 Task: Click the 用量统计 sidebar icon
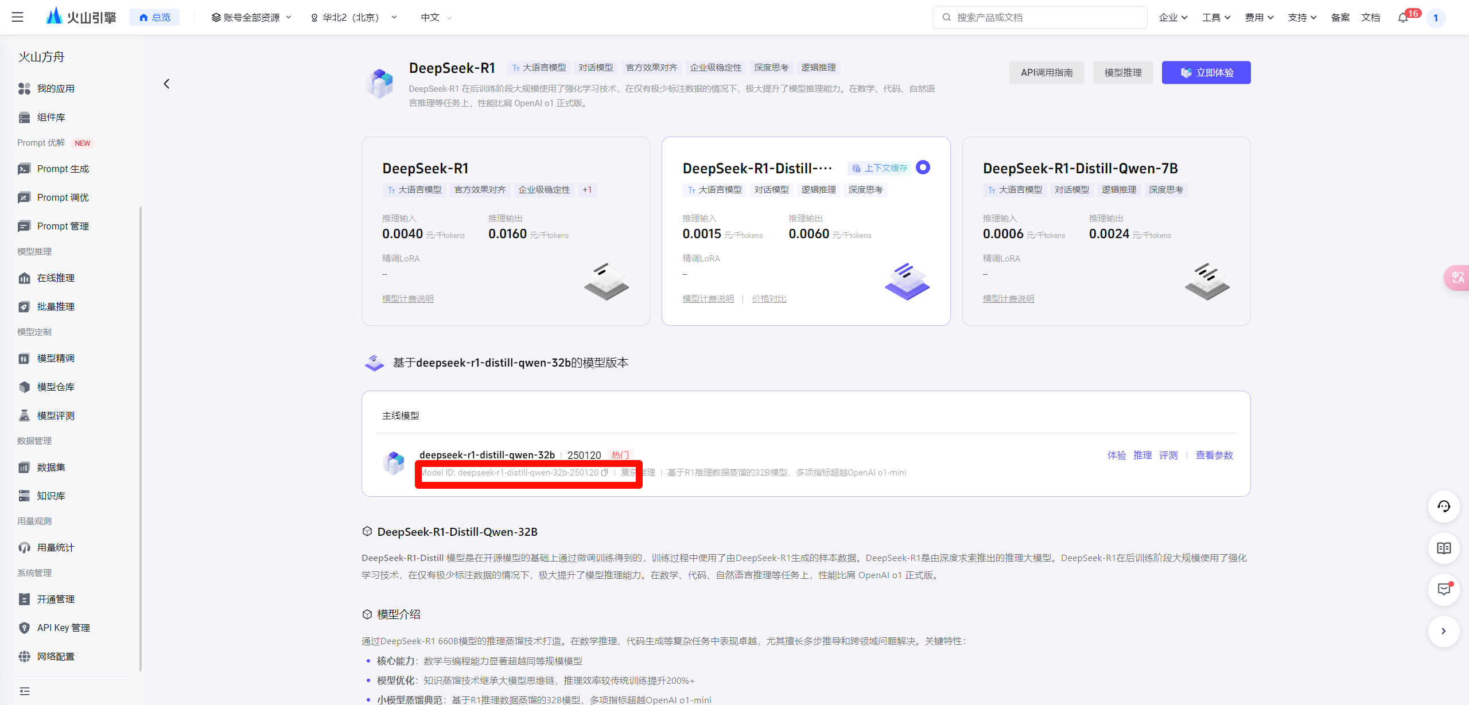click(24, 547)
